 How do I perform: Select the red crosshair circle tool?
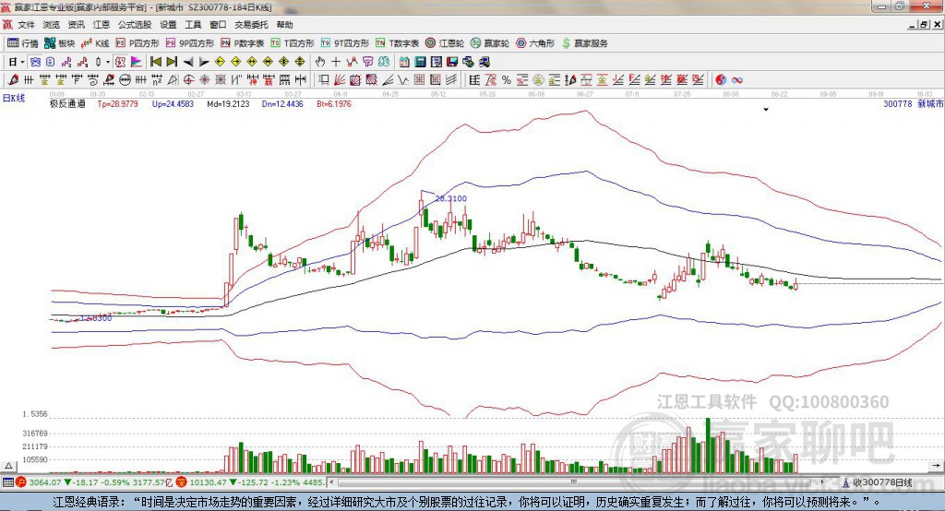[x=188, y=79]
